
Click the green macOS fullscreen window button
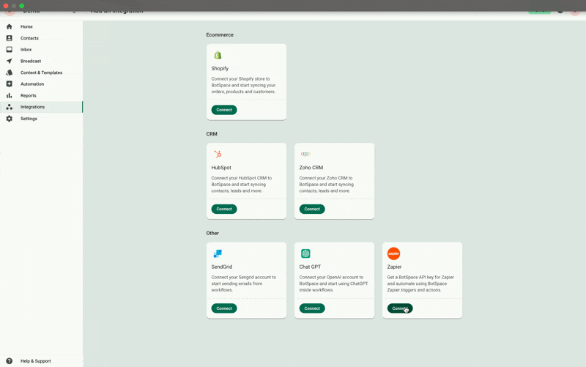point(22,6)
